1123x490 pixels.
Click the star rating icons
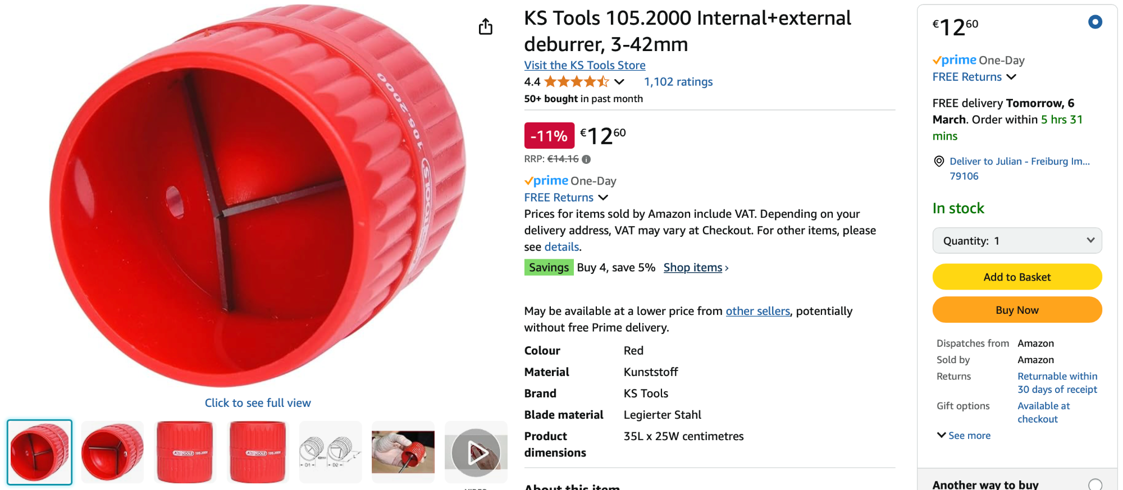577,82
